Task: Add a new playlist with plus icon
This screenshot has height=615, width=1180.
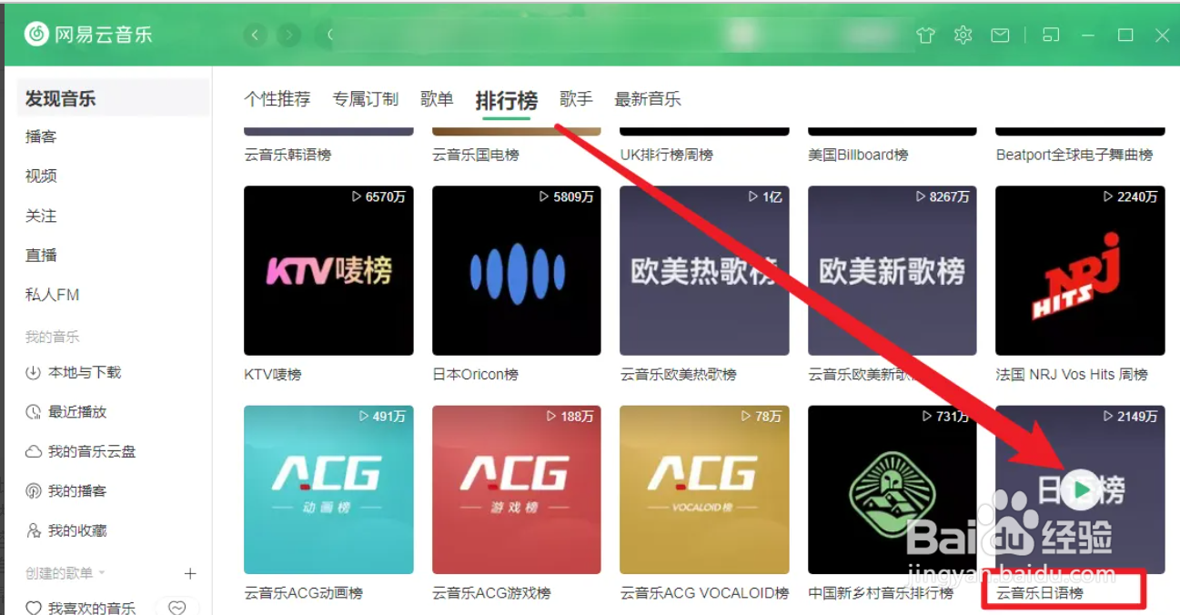Action: coord(190,573)
